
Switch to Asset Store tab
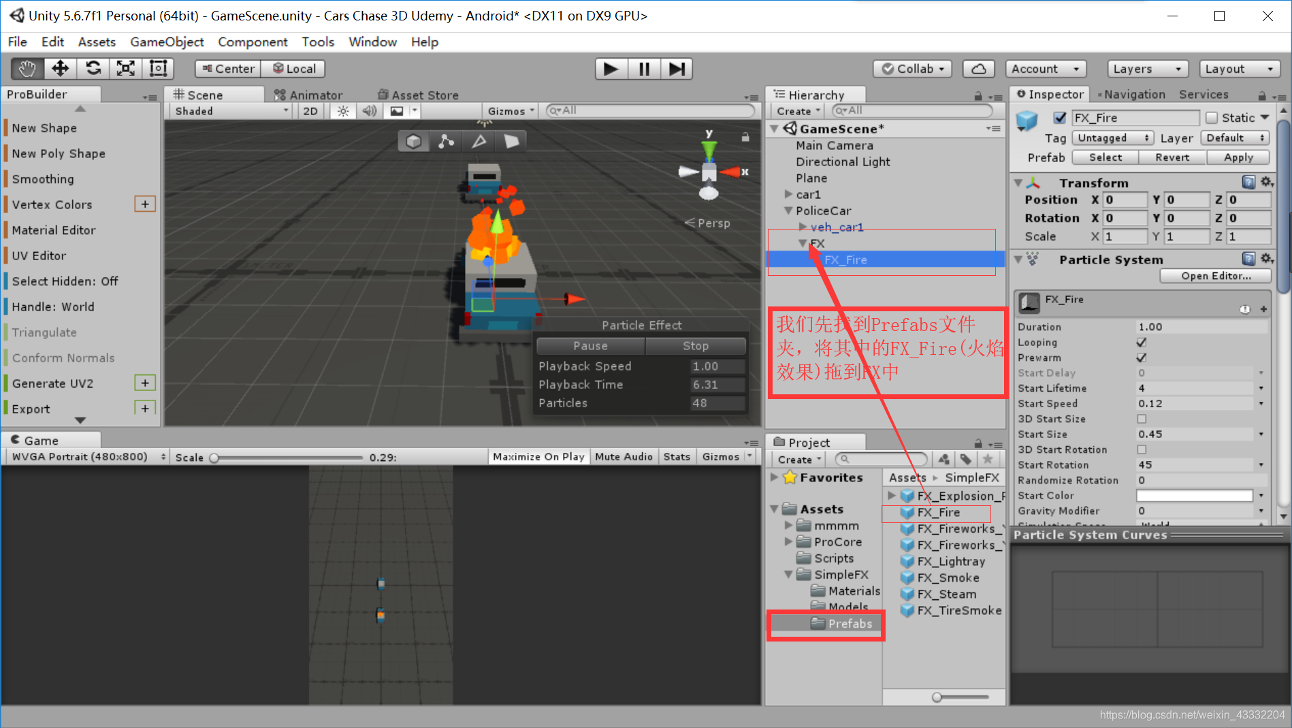pyautogui.click(x=418, y=95)
